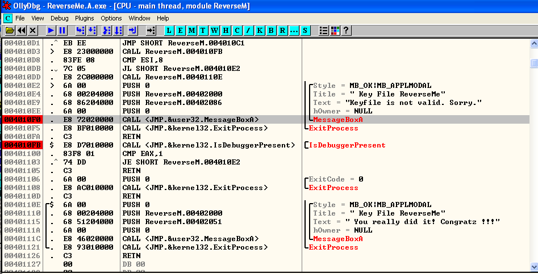Open Memory map (M button)
The image size is (538, 274).
tap(191, 31)
